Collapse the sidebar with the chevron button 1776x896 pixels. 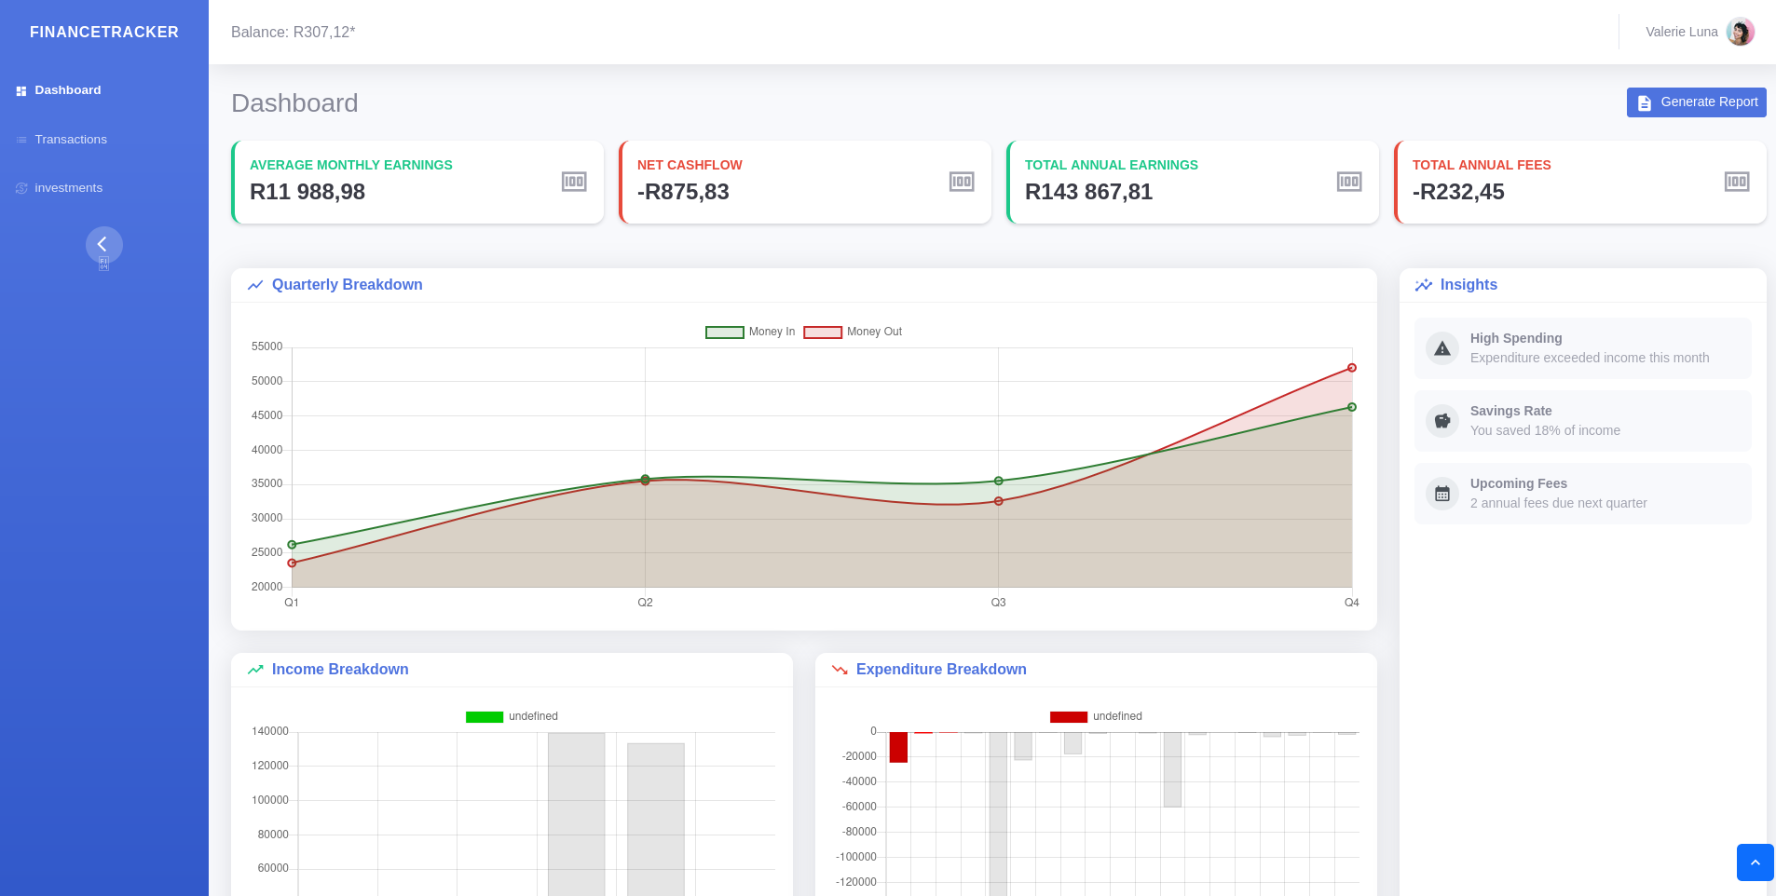(x=103, y=244)
